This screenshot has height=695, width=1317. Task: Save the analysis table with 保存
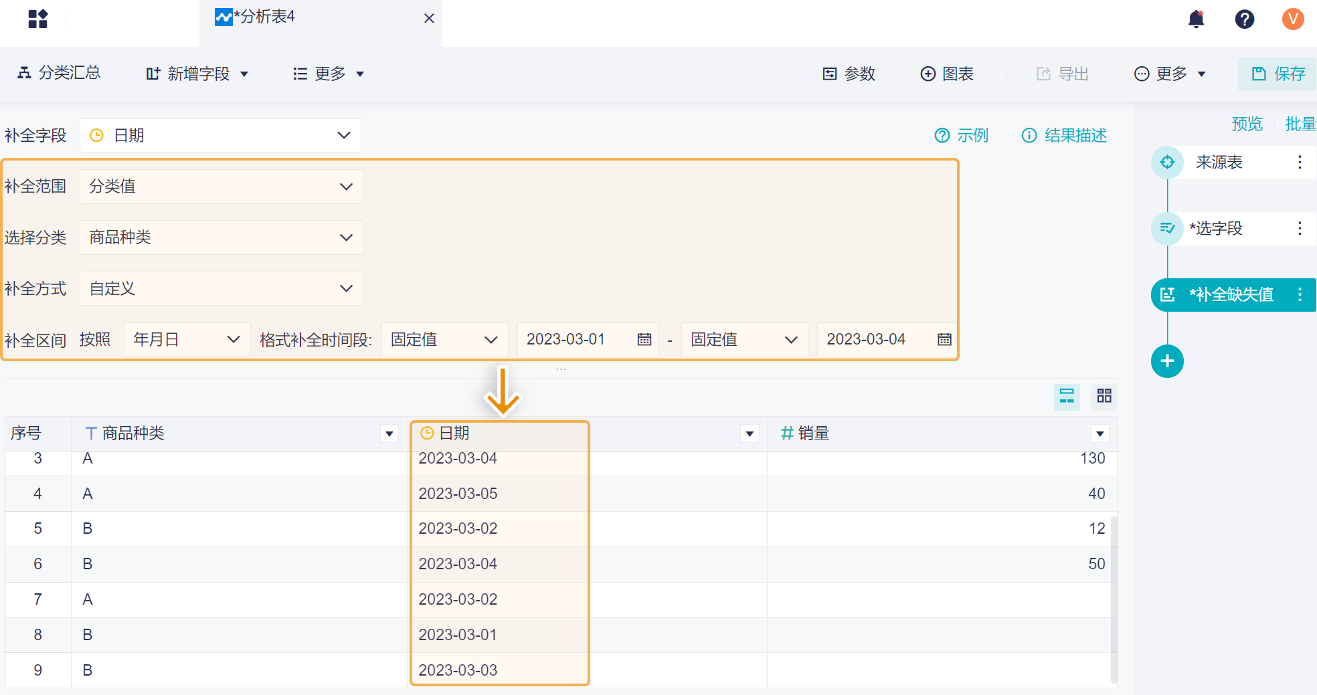[x=1278, y=74]
